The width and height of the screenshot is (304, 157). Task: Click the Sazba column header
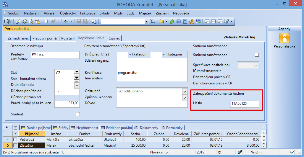pyautogui.click(x=135, y=134)
